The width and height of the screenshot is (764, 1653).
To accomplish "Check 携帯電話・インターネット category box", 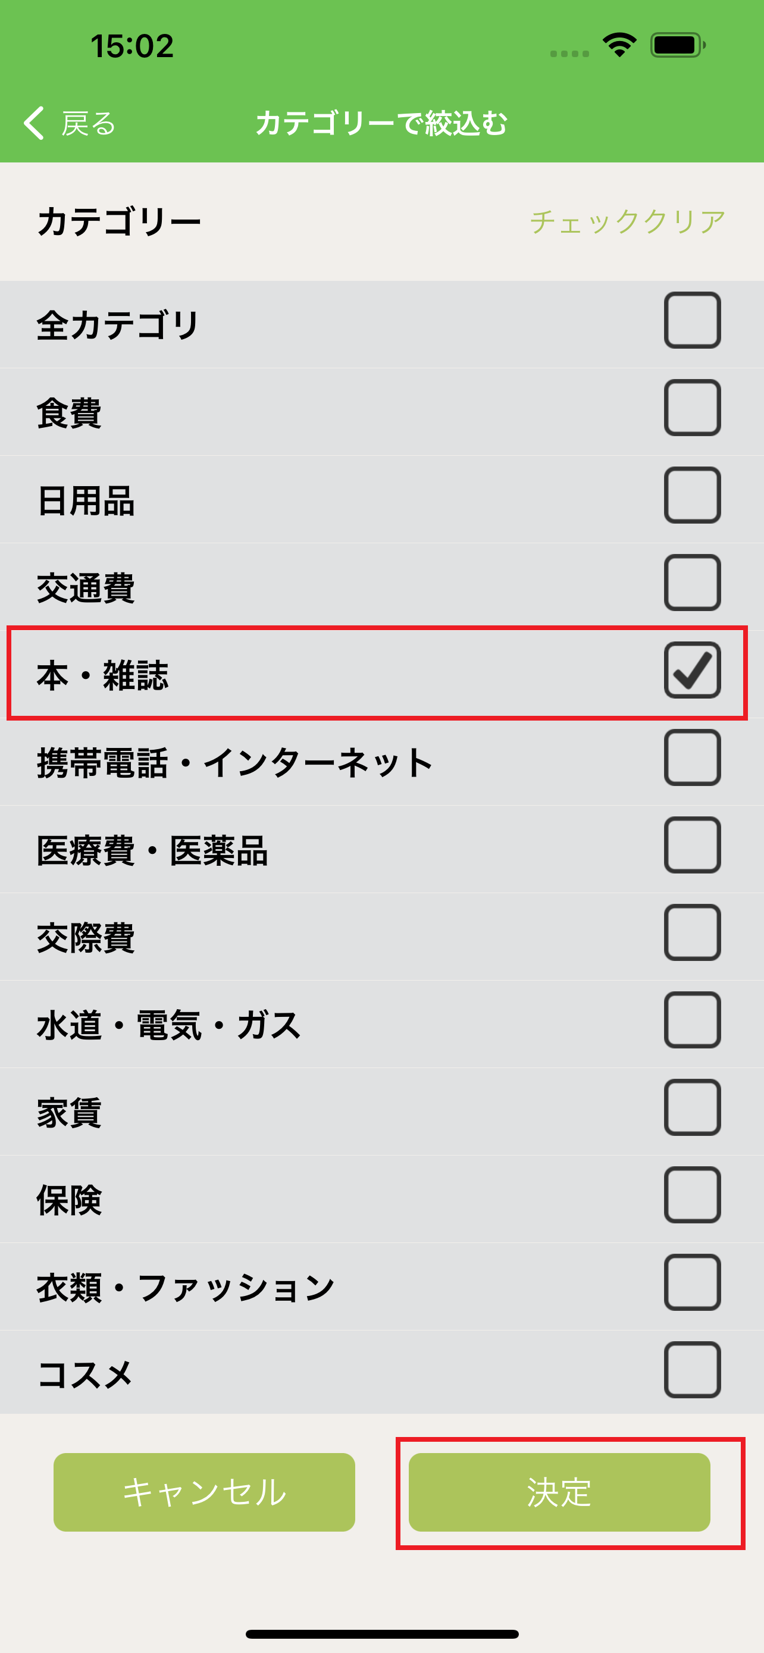I will [691, 758].
